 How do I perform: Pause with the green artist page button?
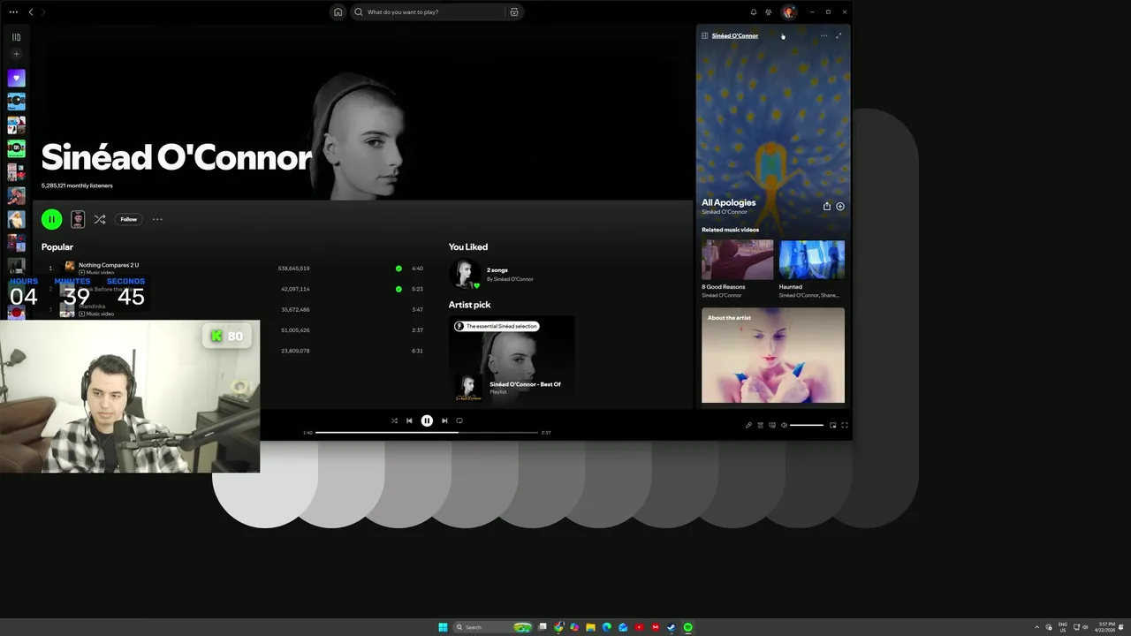pyautogui.click(x=51, y=219)
